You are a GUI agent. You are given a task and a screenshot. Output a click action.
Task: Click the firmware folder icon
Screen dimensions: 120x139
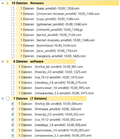click(x=7, y=3)
